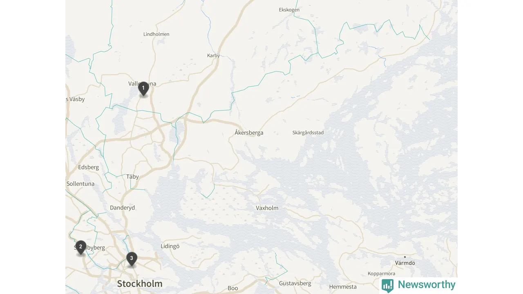Click the Stockholm city label
Viewport: 523px width, 294px height.
140,283
